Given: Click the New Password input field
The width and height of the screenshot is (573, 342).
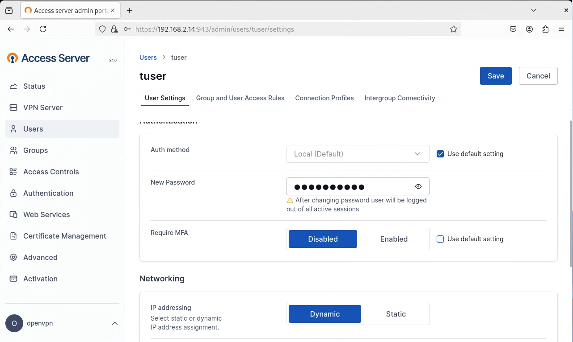Looking at the screenshot, I should (x=358, y=186).
